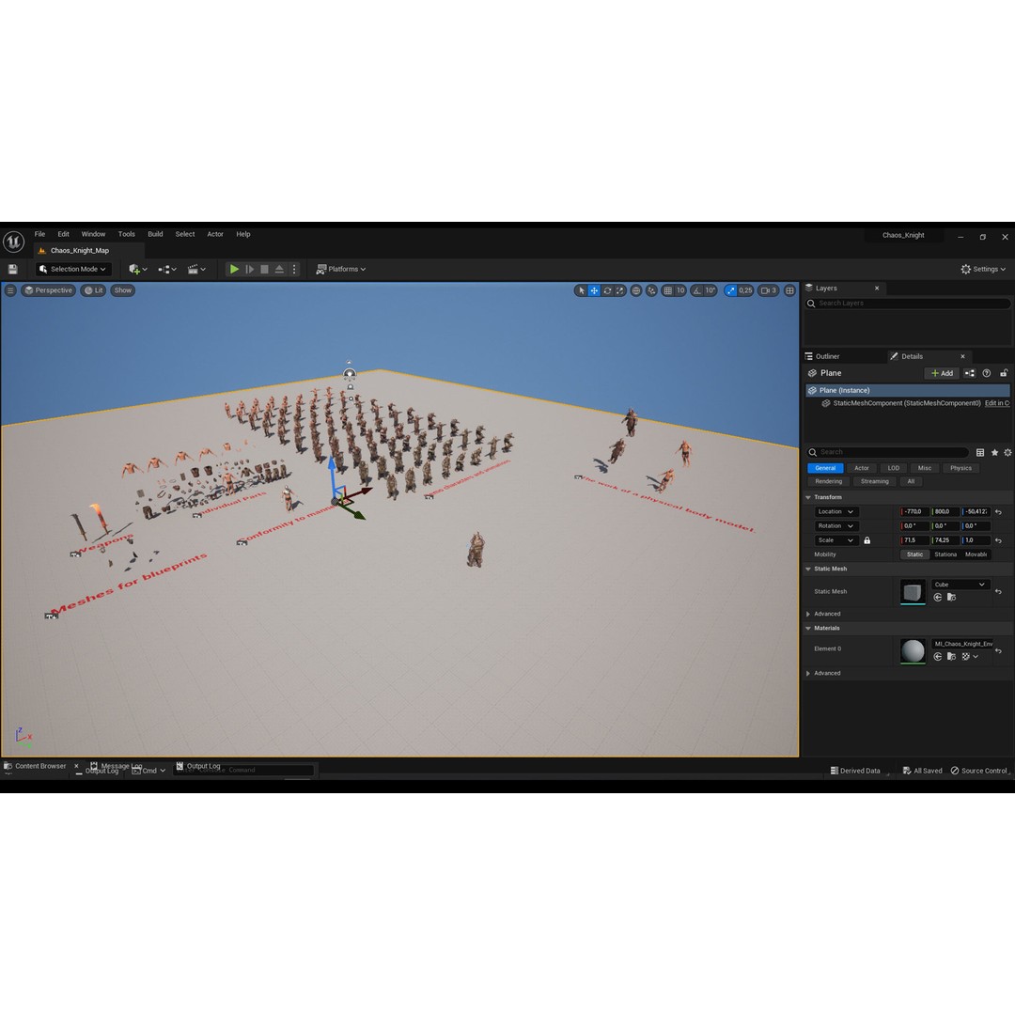The width and height of the screenshot is (1015, 1015).
Task: Click the Add component button
Action: (942, 373)
